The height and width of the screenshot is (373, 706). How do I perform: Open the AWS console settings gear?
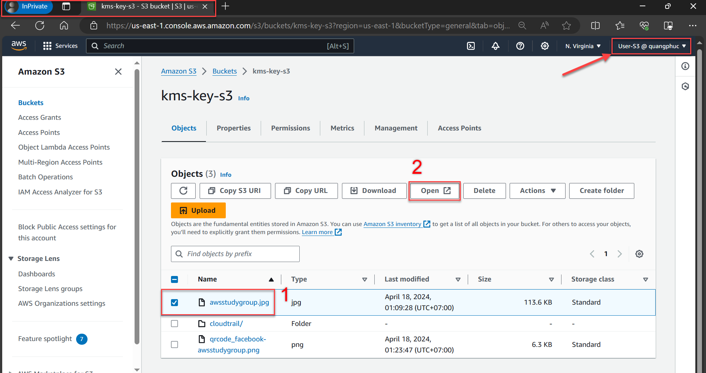545,46
